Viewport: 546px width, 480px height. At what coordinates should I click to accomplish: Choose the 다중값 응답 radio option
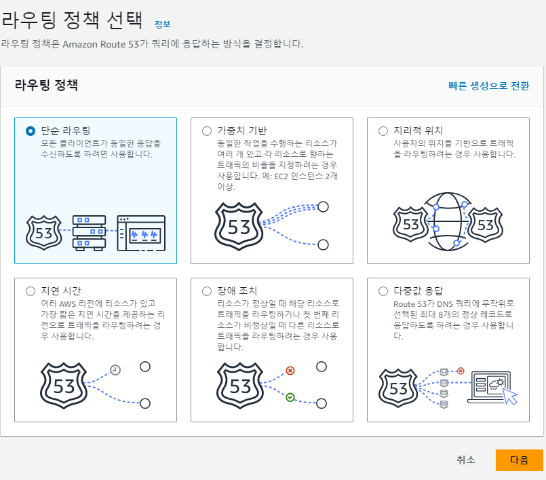pos(383,291)
